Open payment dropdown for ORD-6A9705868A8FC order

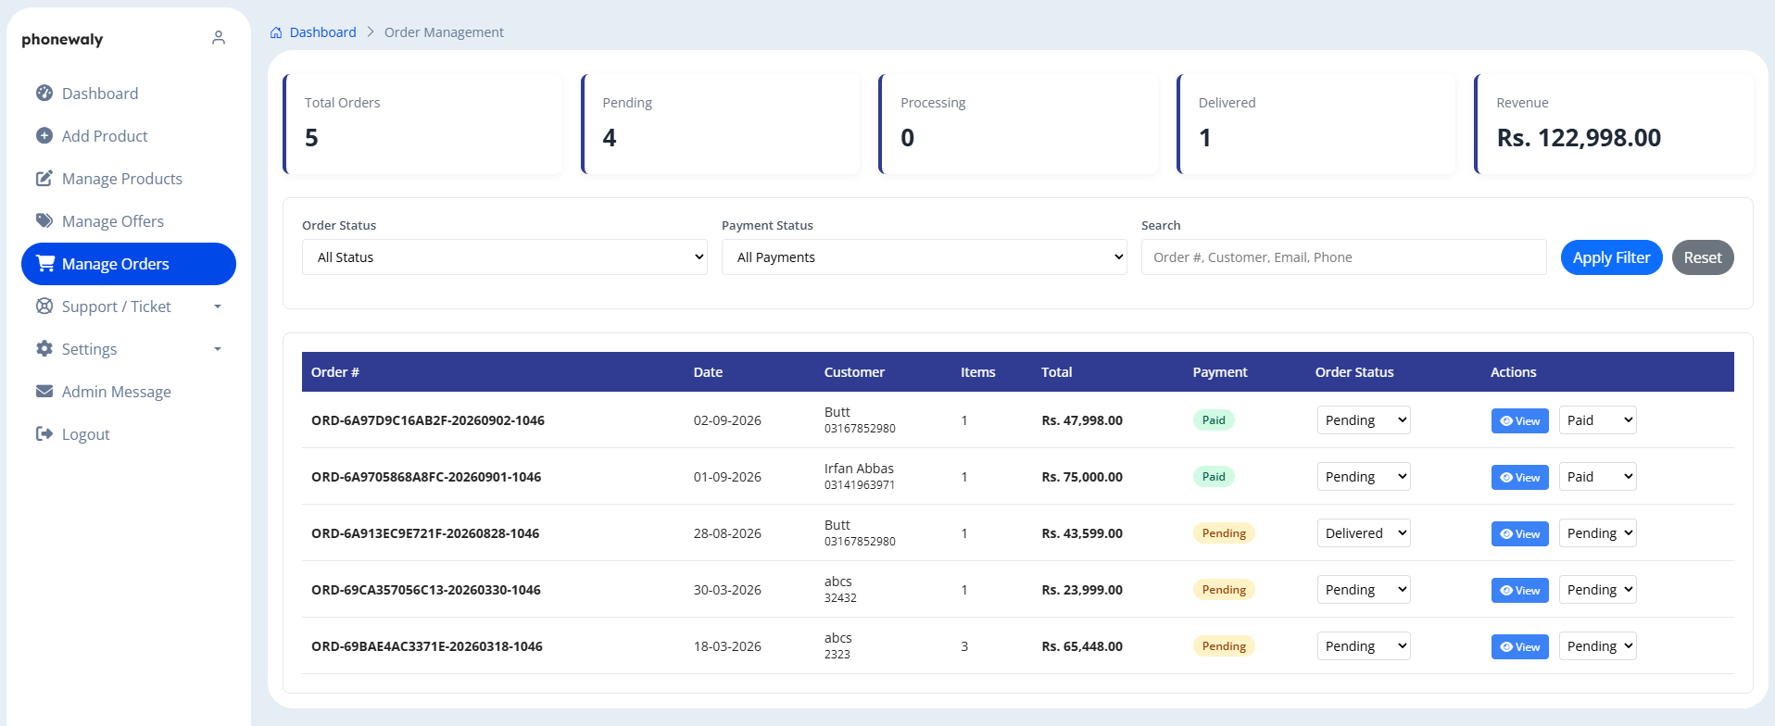click(x=1598, y=477)
